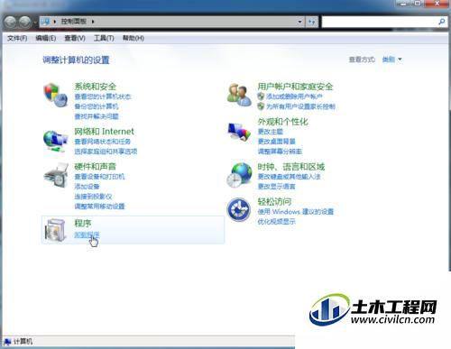Click the 调整计算机的设置 title text
This screenshot has height=349, width=451.
[76, 60]
